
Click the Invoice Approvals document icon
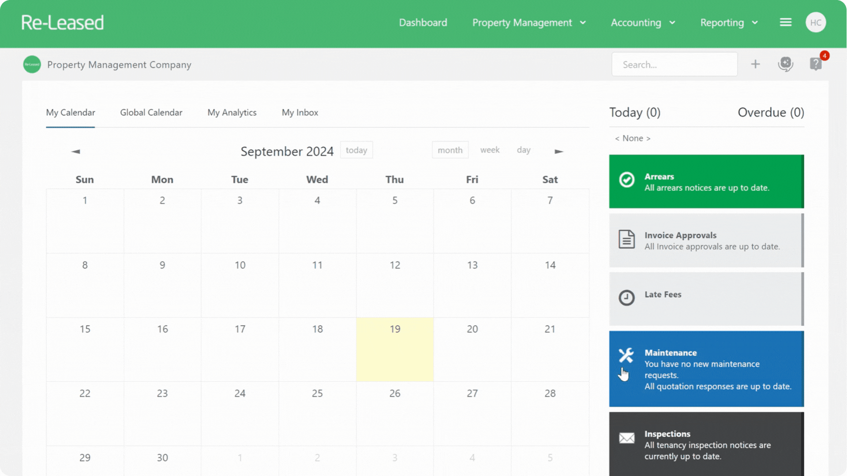tap(626, 239)
